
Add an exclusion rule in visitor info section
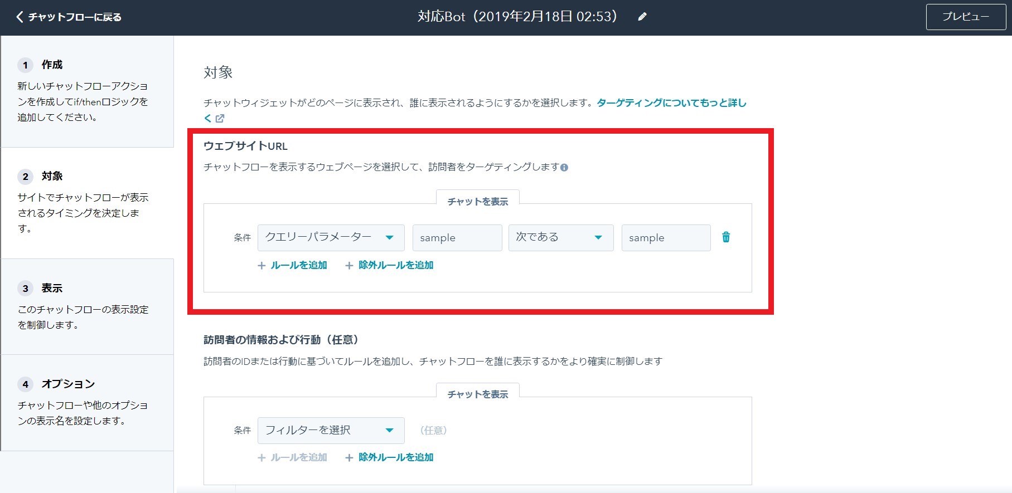pyautogui.click(x=389, y=458)
